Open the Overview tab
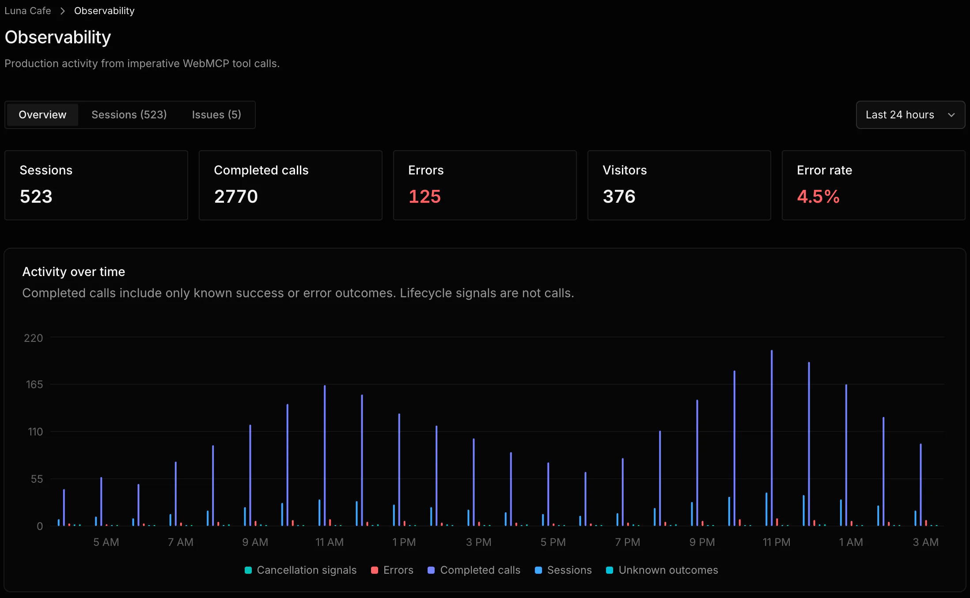Image resolution: width=970 pixels, height=598 pixels. click(x=42, y=115)
